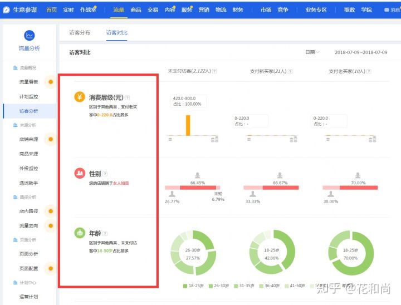The height and width of the screenshot is (305, 401).
Task: Click help icon next to 未支付访客
Action: click(214, 71)
